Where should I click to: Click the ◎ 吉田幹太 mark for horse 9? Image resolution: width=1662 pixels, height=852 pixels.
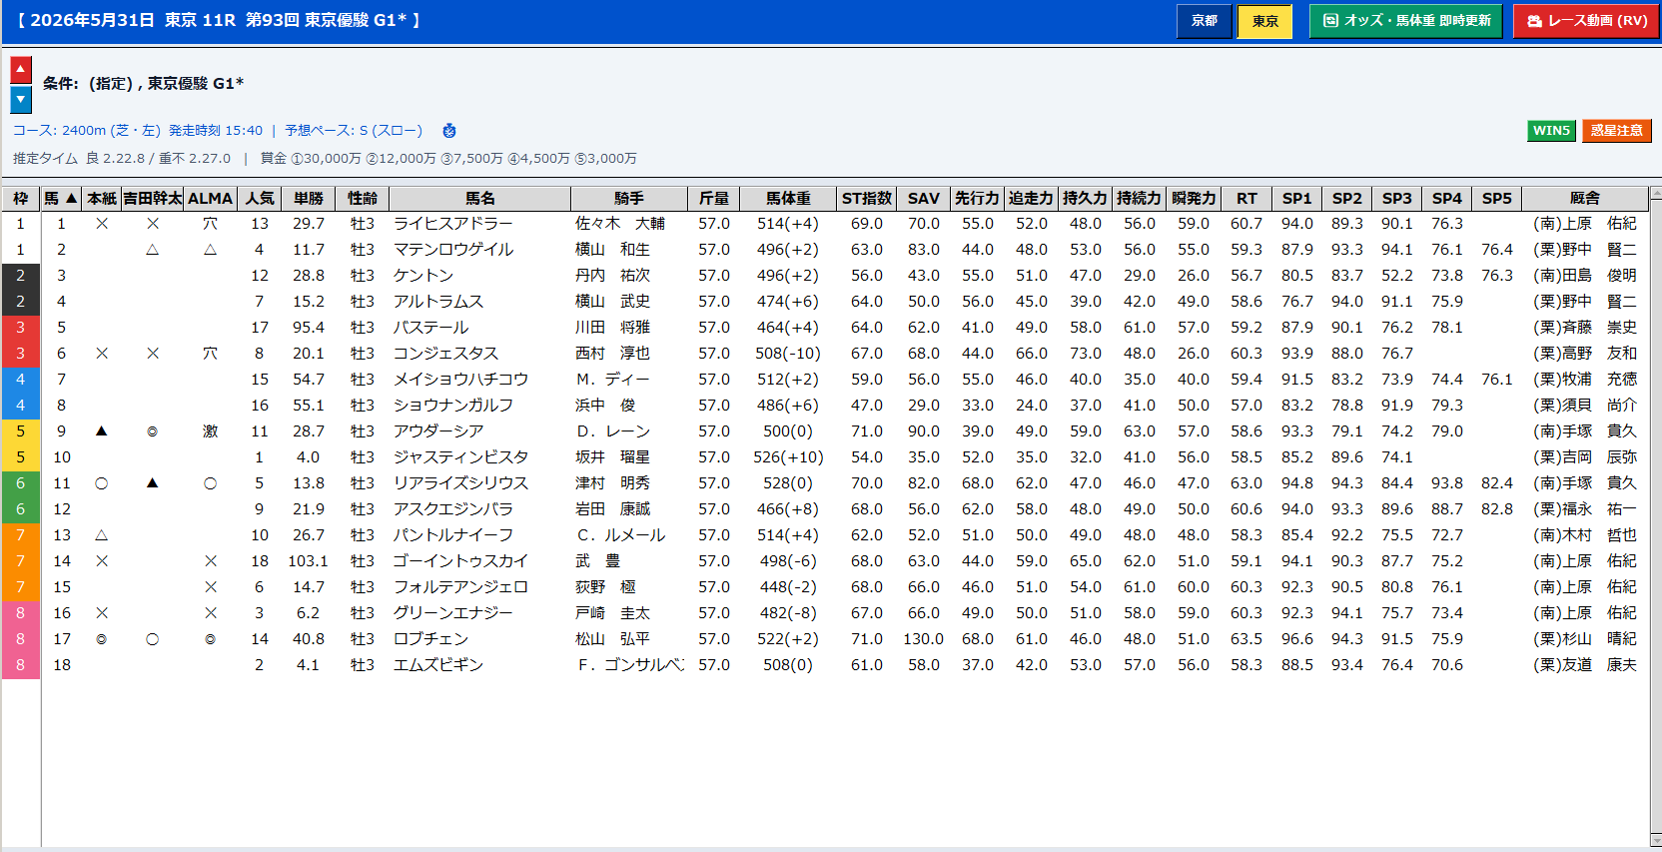tap(152, 431)
